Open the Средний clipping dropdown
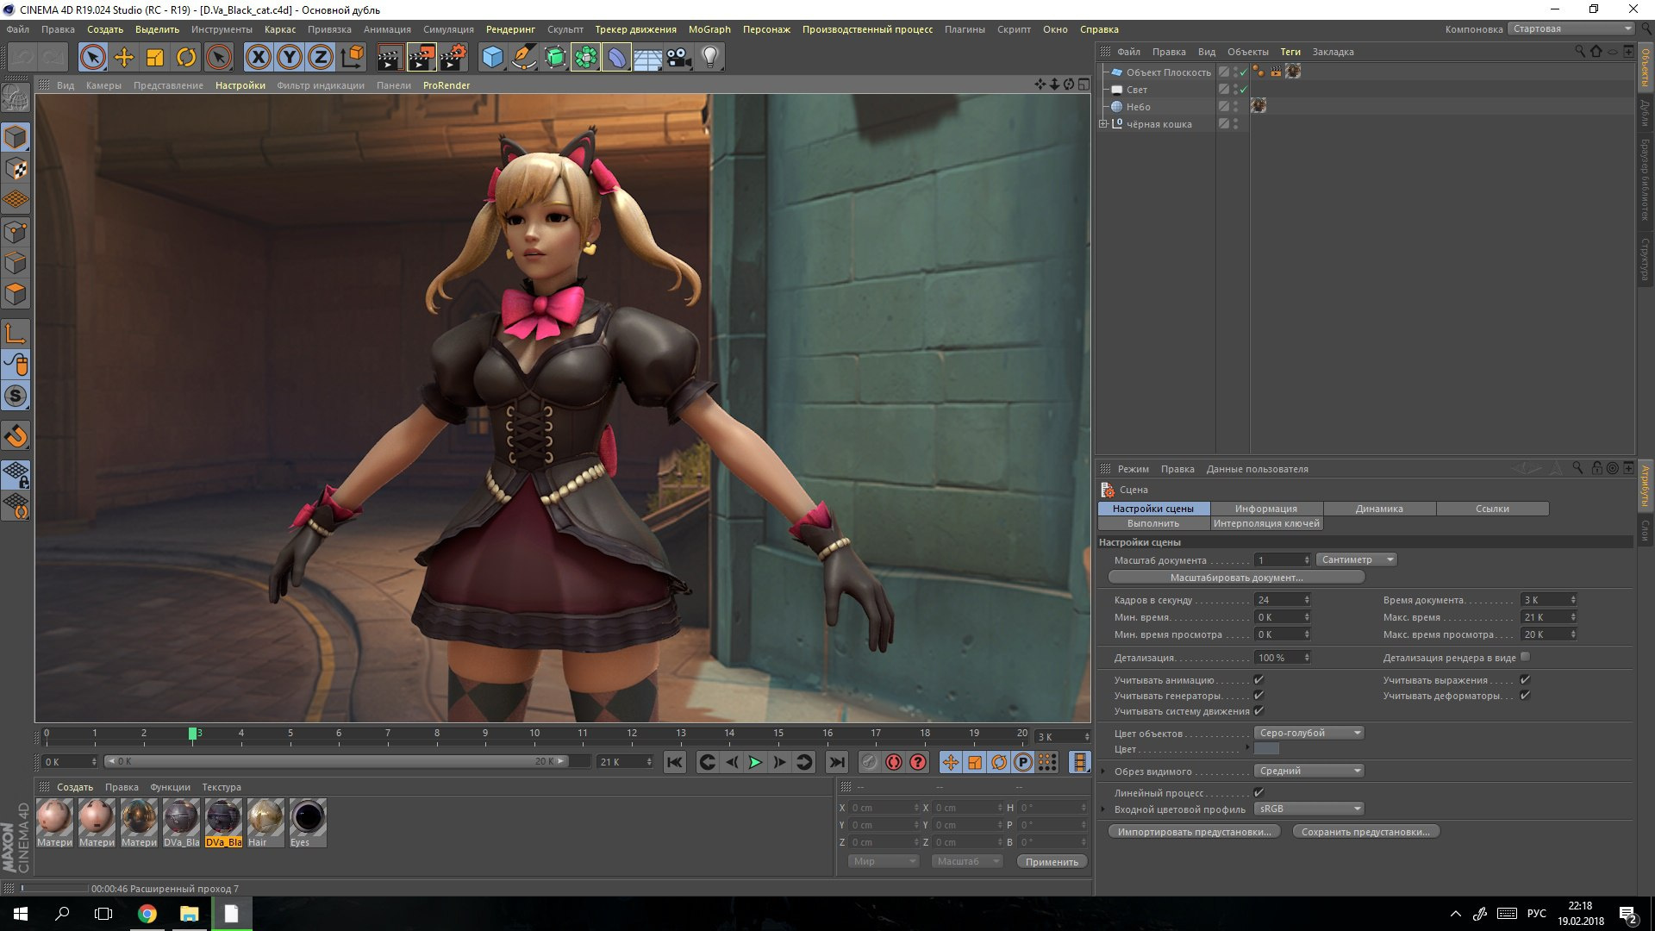Image resolution: width=1655 pixels, height=931 pixels. (1308, 772)
